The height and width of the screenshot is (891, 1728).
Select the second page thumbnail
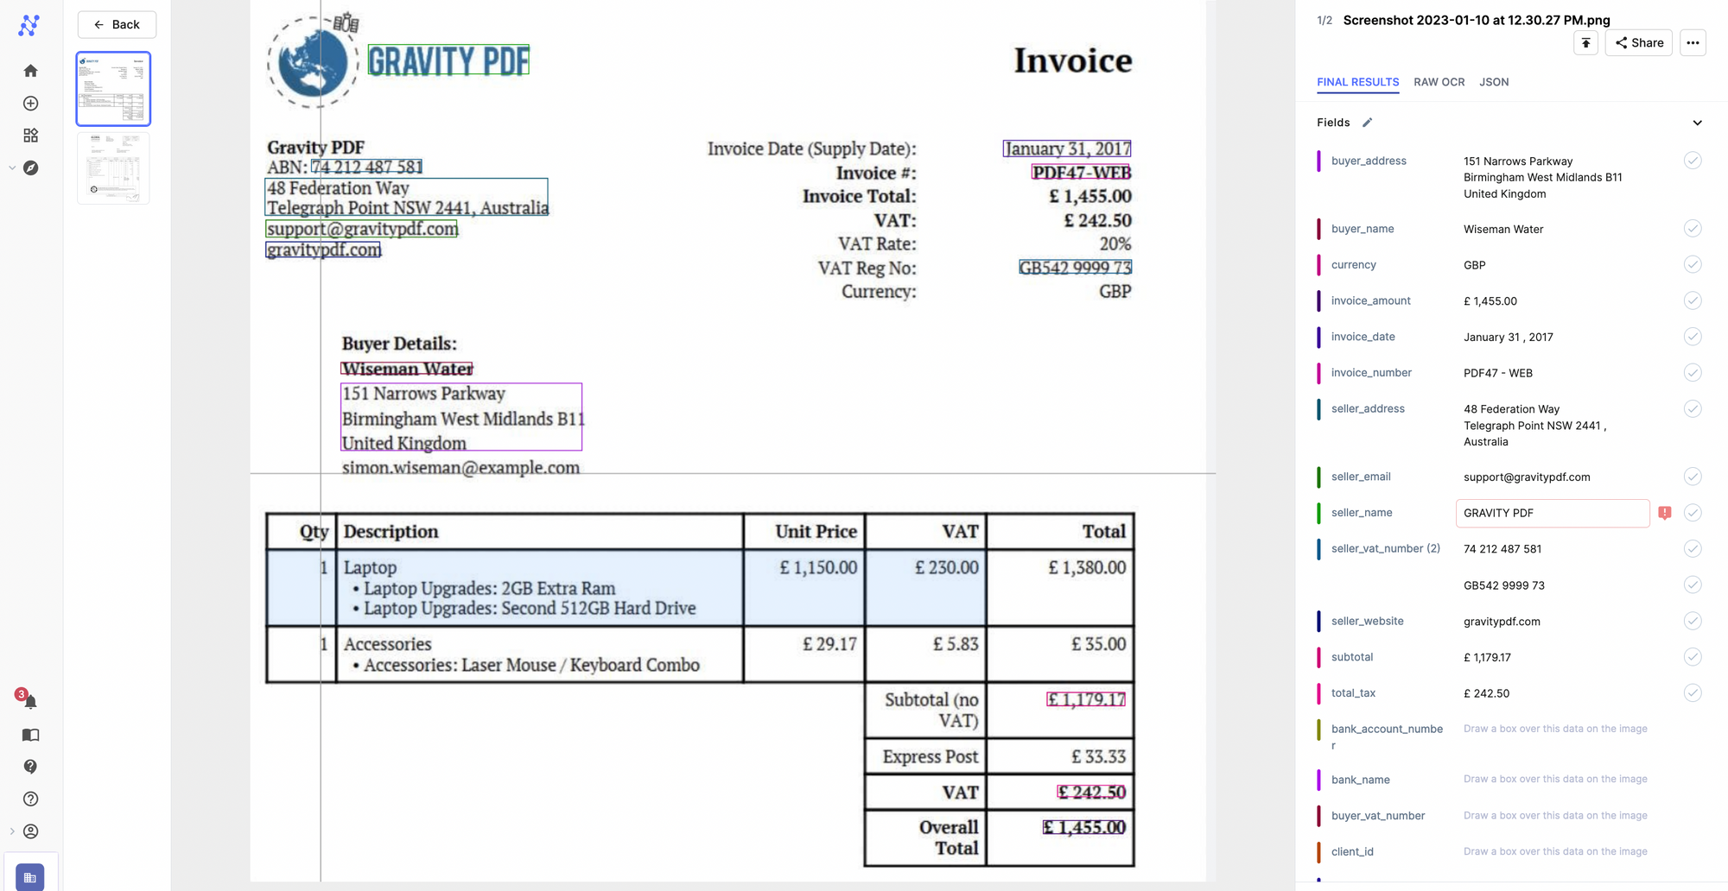113,168
